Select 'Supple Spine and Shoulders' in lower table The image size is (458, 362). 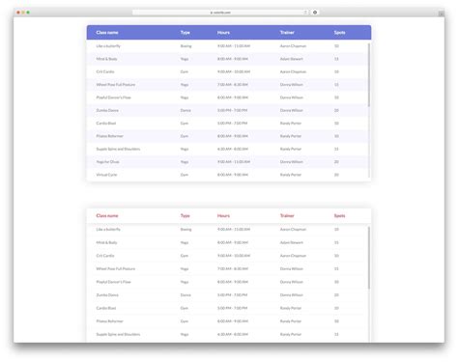[118, 334]
